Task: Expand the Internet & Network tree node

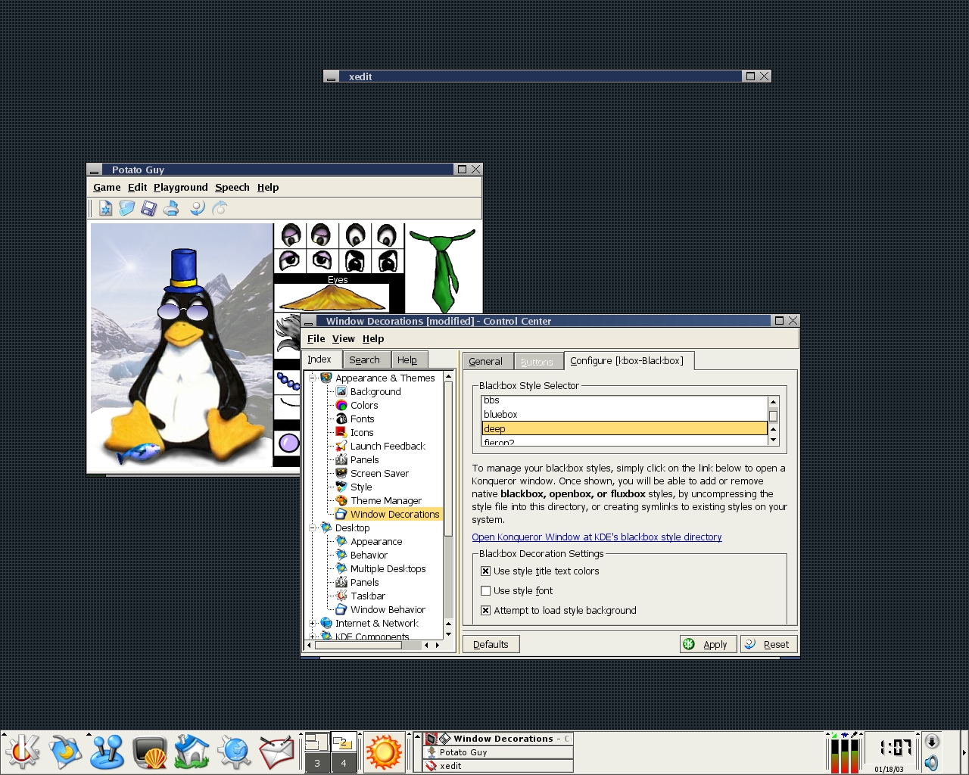Action: pos(313,623)
